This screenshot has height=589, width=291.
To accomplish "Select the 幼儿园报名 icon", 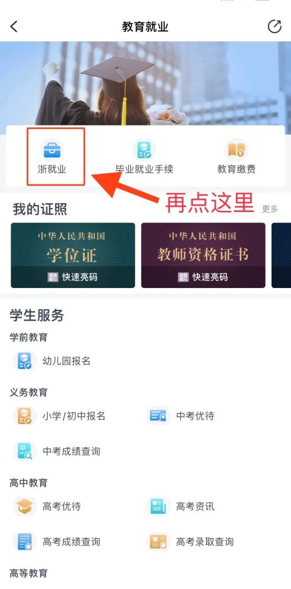I will coord(25,361).
